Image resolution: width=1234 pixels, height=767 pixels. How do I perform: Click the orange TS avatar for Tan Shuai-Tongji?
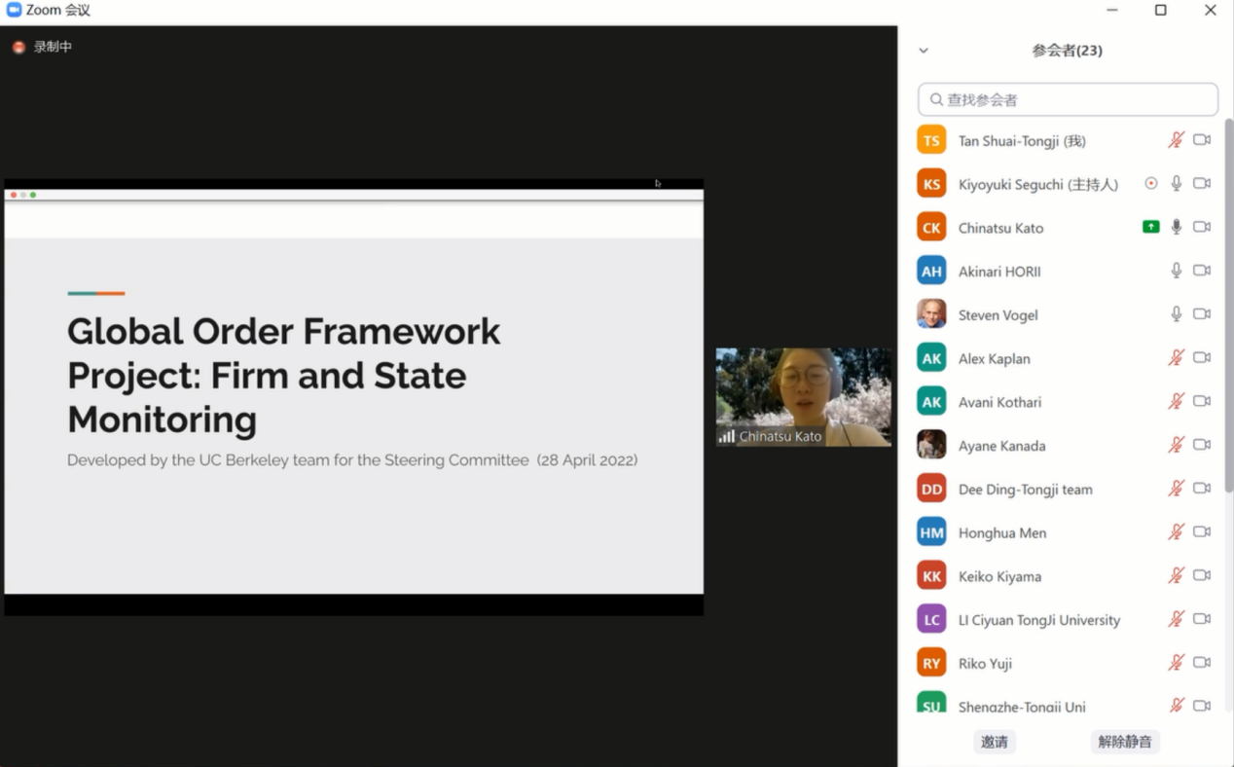[931, 140]
